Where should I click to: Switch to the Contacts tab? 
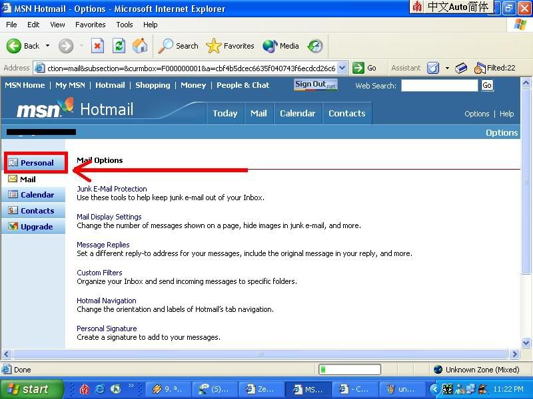pyautogui.click(x=346, y=113)
